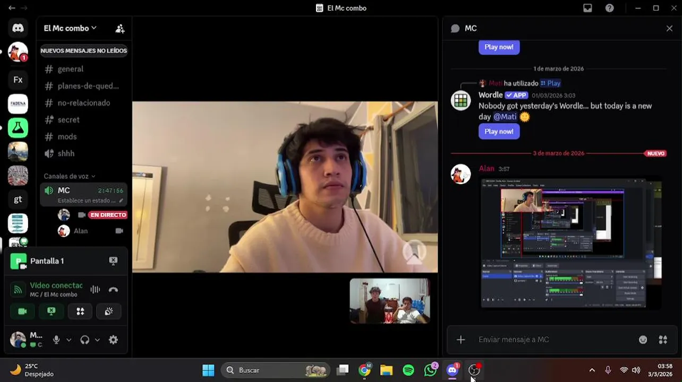Screen dimensions: 682x382
Task: Focus the Enviar mensaje a MC field
Action: [x=552, y=340]
